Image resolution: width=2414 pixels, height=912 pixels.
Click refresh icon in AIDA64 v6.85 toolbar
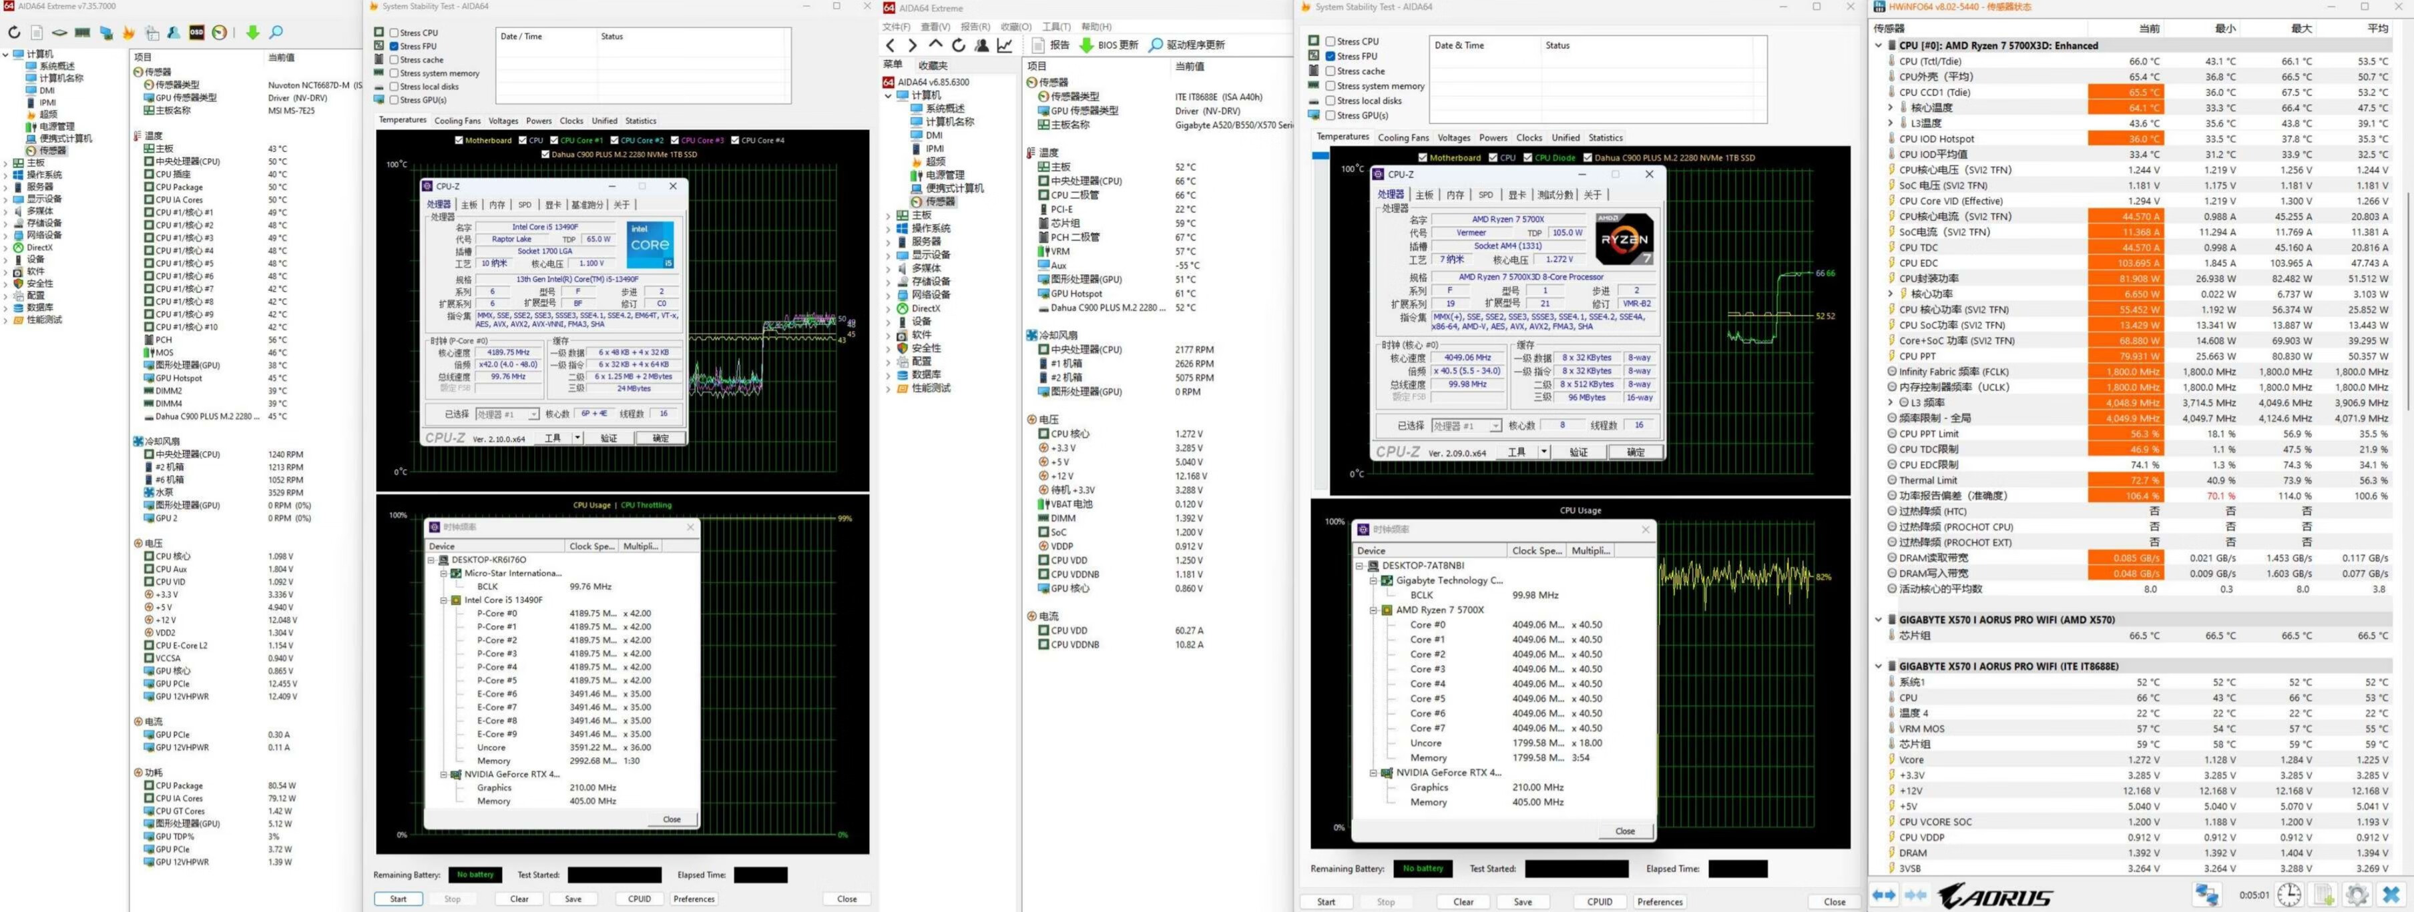click(958, 45)
